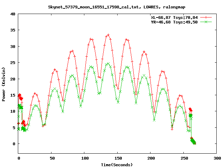Click x-axis tick label 50
This screenshot has width=224, height=168.
(x=52, y=158)
